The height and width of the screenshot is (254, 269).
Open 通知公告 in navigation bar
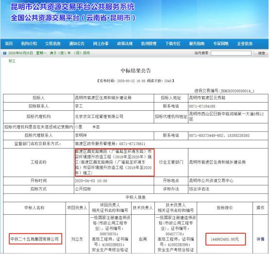[77, 44]
